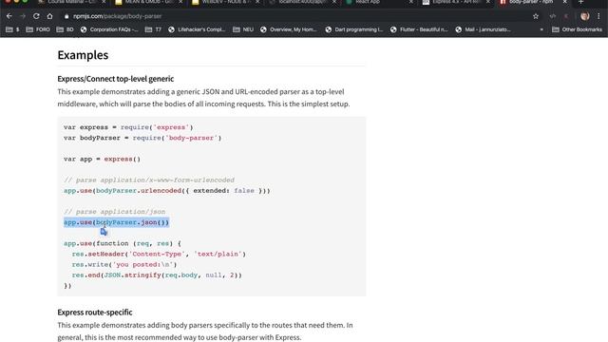Open the browser home page
This screenshot has width=608, height=342.
[49, 16]
